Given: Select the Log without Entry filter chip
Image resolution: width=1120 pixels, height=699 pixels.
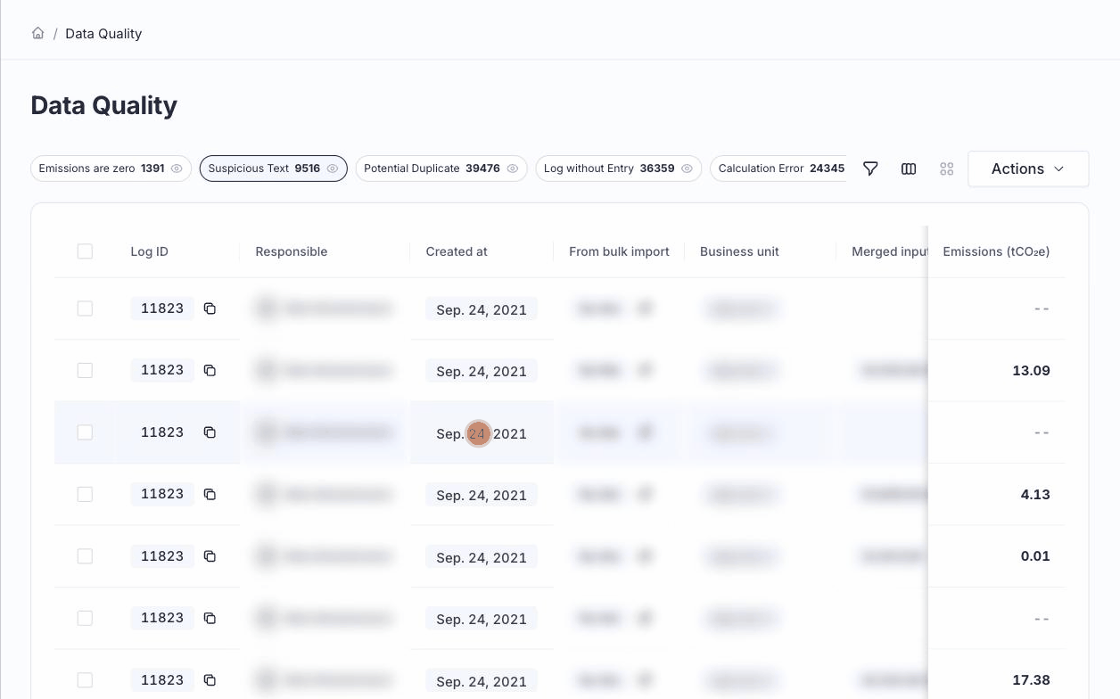Looking at the screenshot, I should pos(618,169).
